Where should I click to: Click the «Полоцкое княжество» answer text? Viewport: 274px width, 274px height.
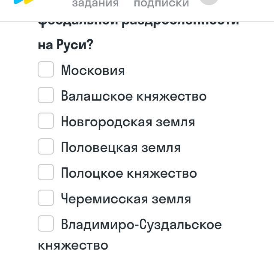pyautogui.click(x=129, y=173)
